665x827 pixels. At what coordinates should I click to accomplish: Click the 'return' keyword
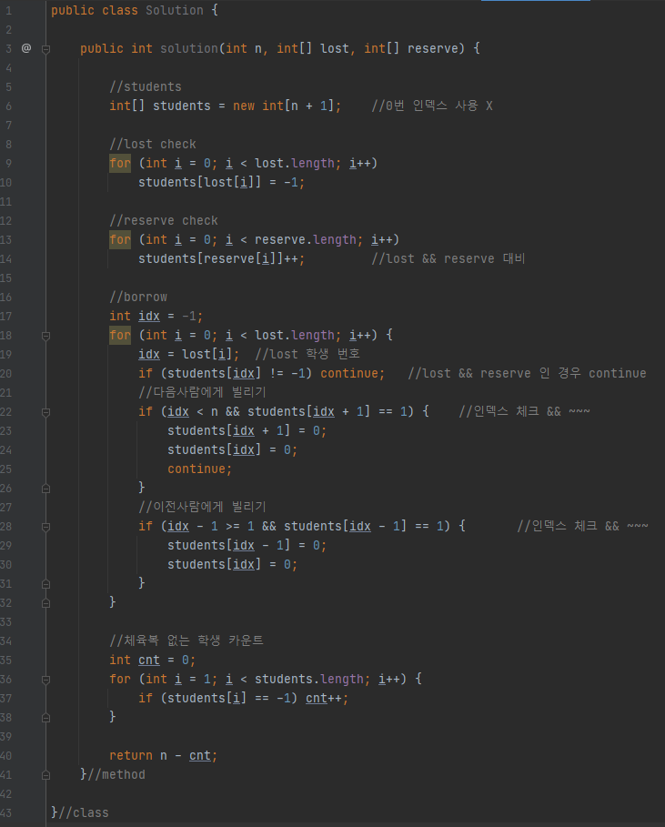pos(131,755)
